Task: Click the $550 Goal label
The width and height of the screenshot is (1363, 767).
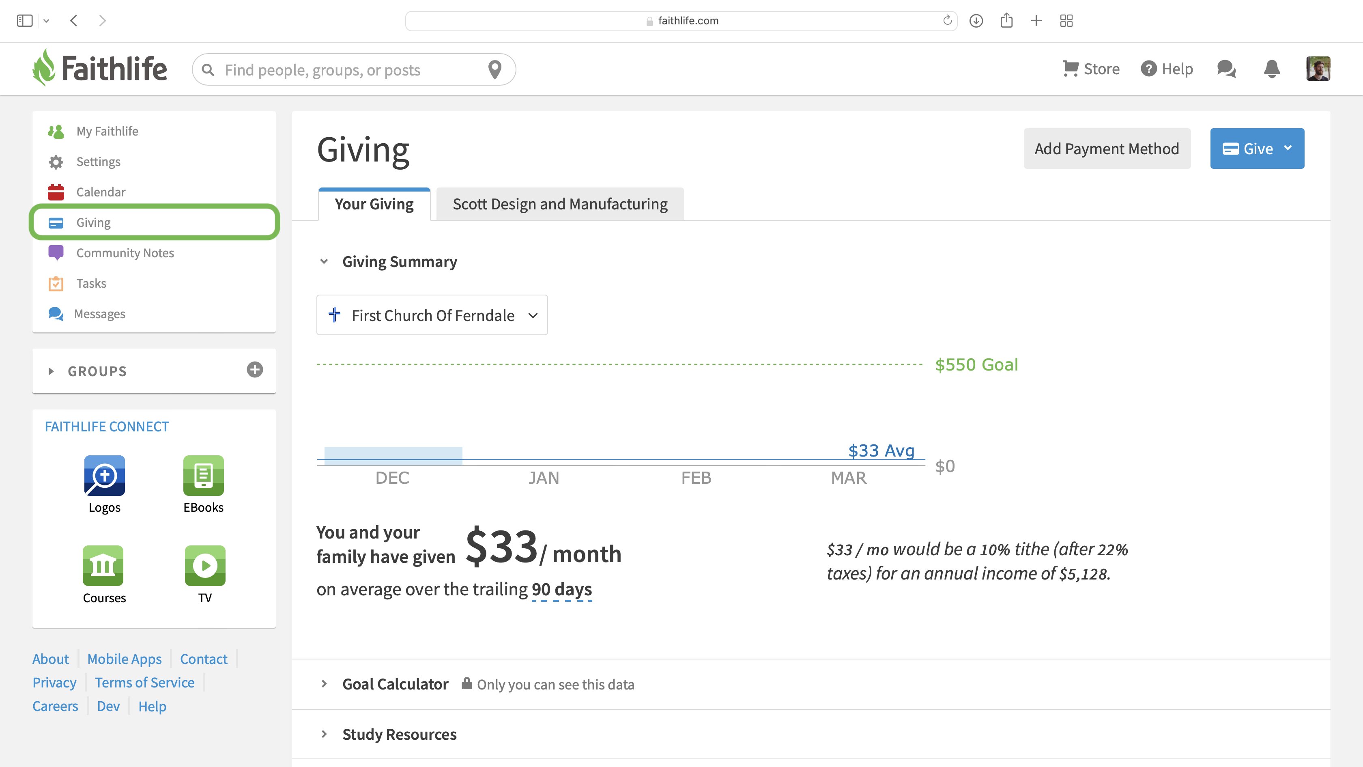Action: [x=976, y=365]
